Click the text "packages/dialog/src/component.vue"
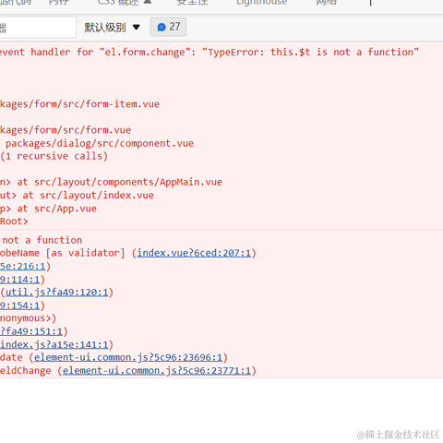This screenshot has height=443, width=443. [x=100, y=143]
